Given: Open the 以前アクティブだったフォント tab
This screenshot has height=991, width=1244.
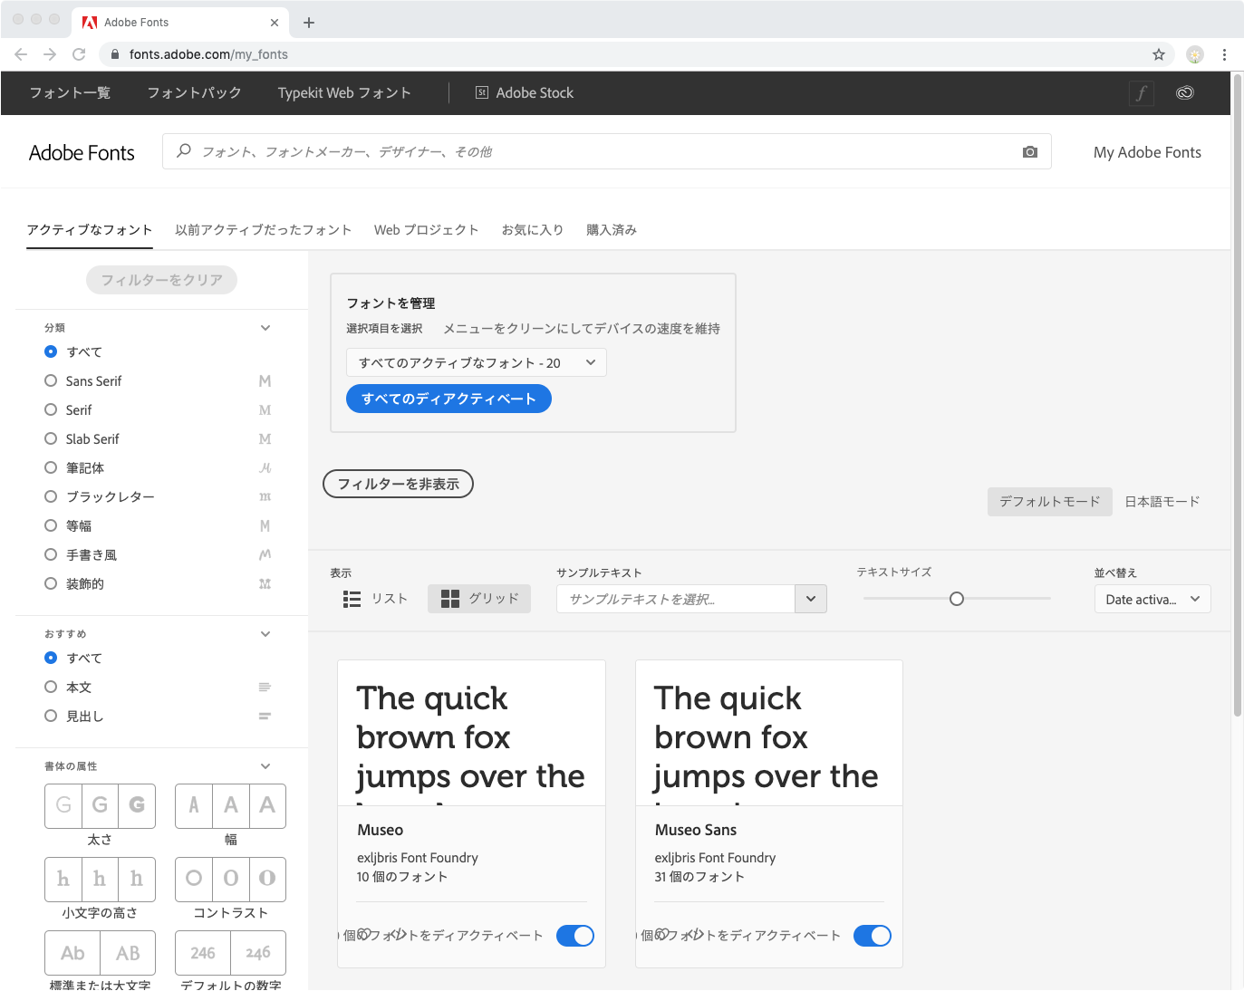Looking at the screenshot, I should coord(264,230).
